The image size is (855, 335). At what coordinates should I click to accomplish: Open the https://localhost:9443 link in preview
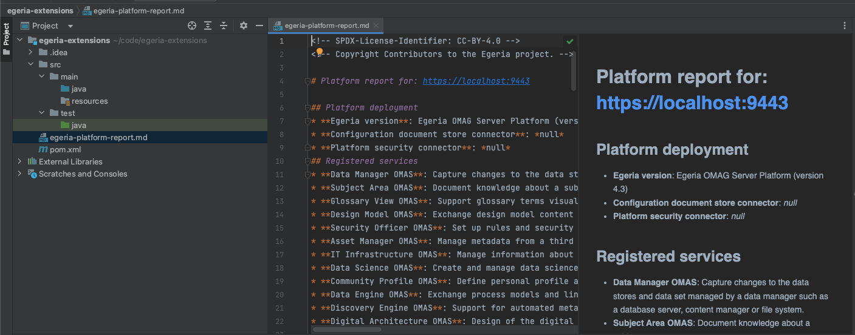click(x=692, y=103)
